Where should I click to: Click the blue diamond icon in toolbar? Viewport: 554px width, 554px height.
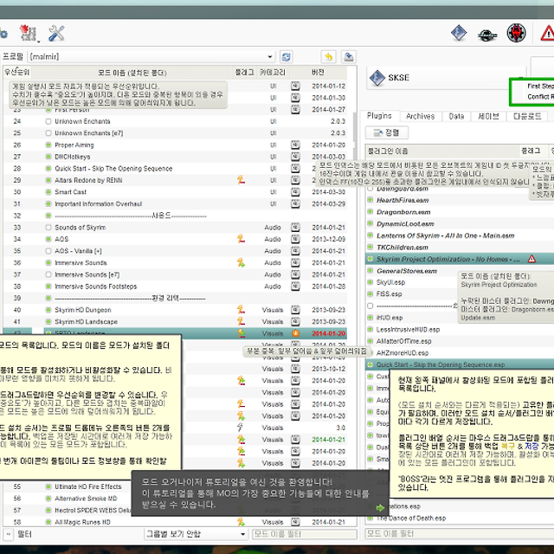[459, 34]
